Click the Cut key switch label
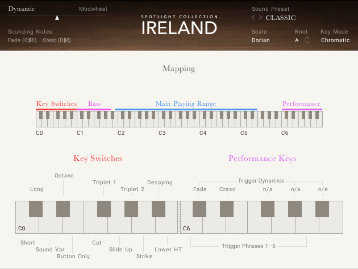358x269 pixels. click(x=97, y=242)
